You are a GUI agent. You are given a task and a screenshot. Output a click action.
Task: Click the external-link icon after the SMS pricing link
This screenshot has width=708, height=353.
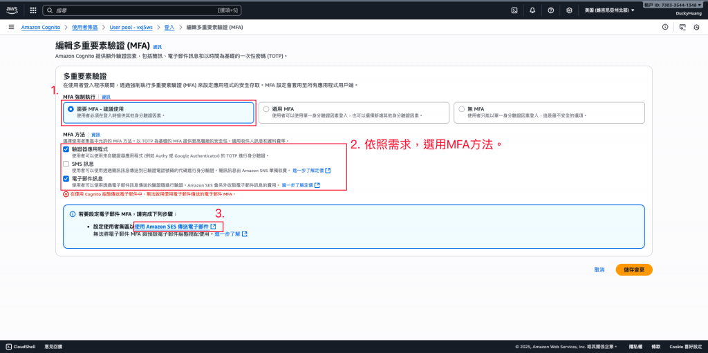[x=328, y=171]
